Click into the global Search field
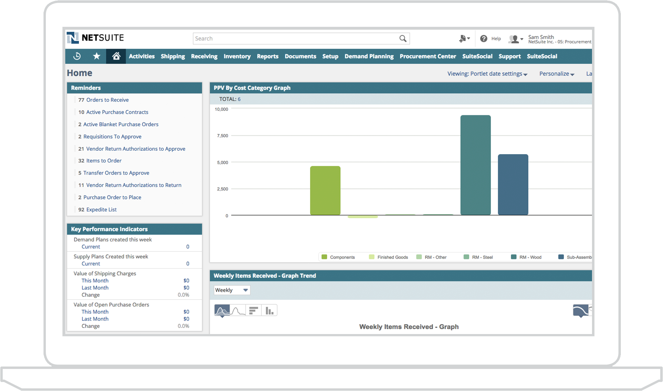The image size is (663, 391). point(295,39)
